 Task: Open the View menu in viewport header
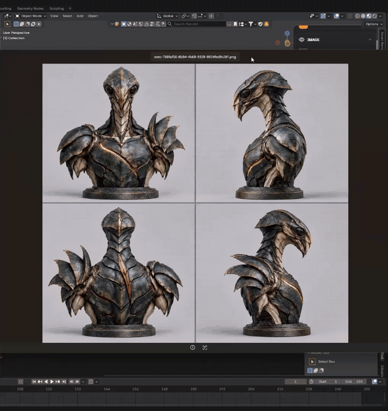[x=54, y=16]
